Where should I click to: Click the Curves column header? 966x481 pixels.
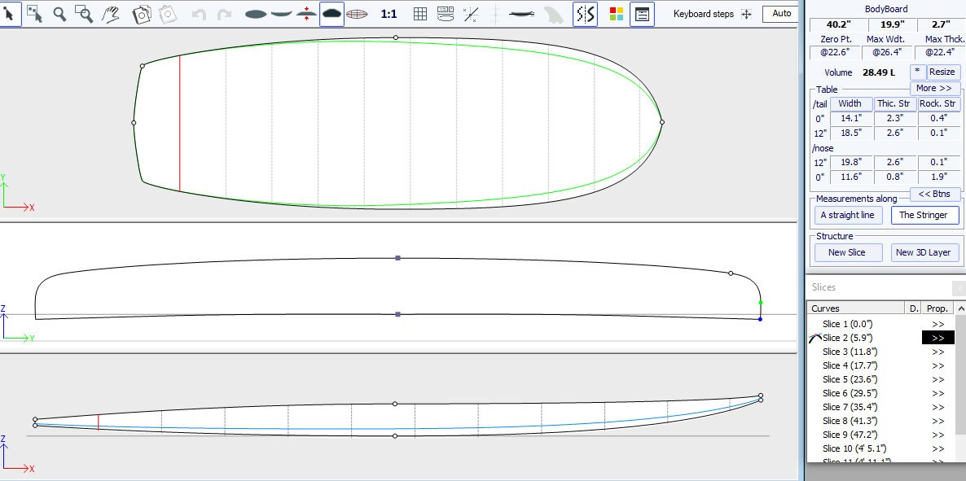click(856, 308)
